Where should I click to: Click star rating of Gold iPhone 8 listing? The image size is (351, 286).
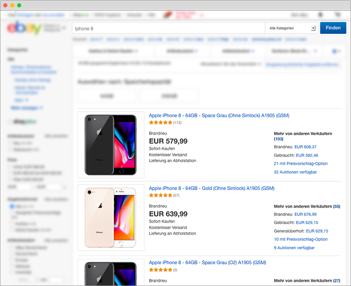tap(160, 196)
